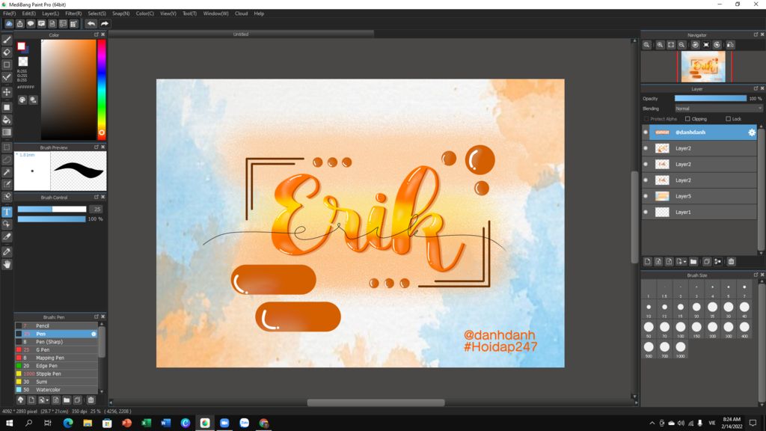The width and height of the screenshot is (766, 431).
Task: Click the cloud save icon in the top toolbar
Action: pyautogui.click(x=9, y=23)
